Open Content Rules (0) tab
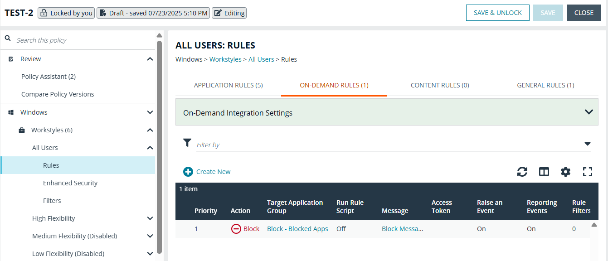608x261 pixels. pyautogui.click(x=440, y=85)
